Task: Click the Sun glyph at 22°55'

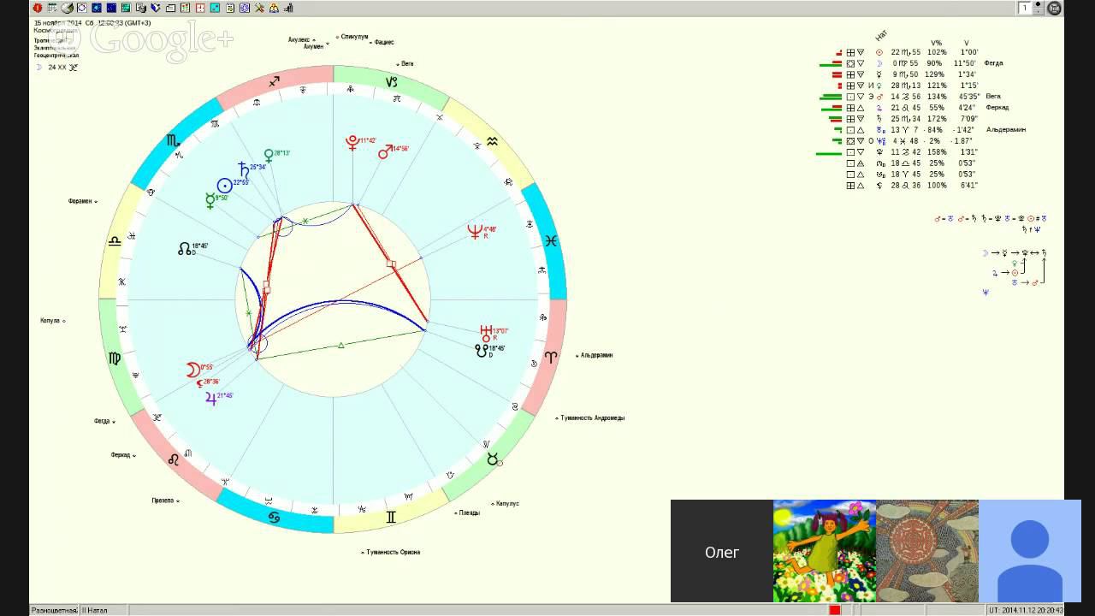Action: pos(225,186)
